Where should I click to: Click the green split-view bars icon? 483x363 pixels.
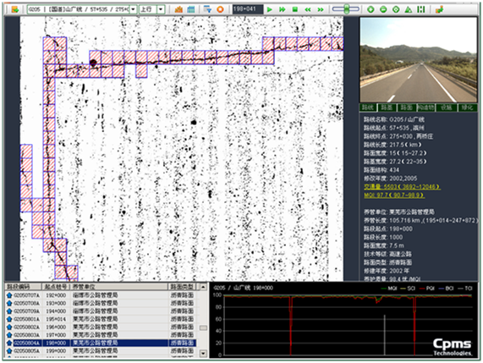pyautogui.click(x=420, y=9)
